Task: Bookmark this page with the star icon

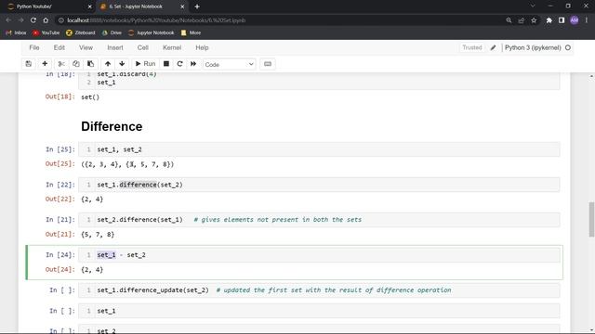Action: click(534, 20)
